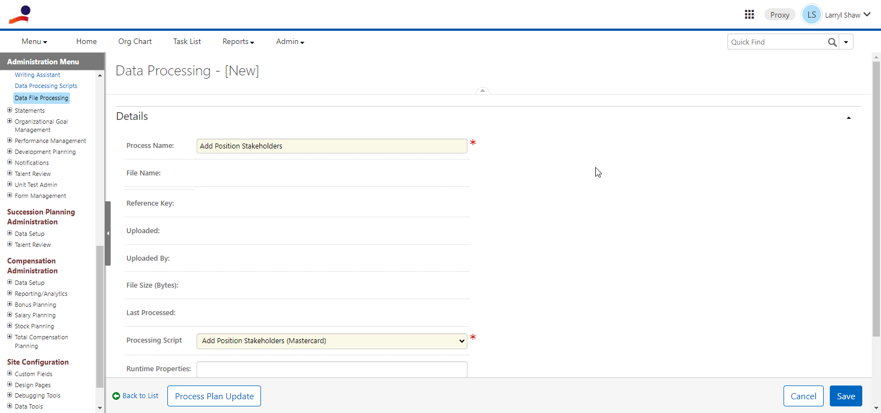Expand Stock Planning node
Image resolution: width=881 pixels, height=413 pixels.
click(9, 326)
